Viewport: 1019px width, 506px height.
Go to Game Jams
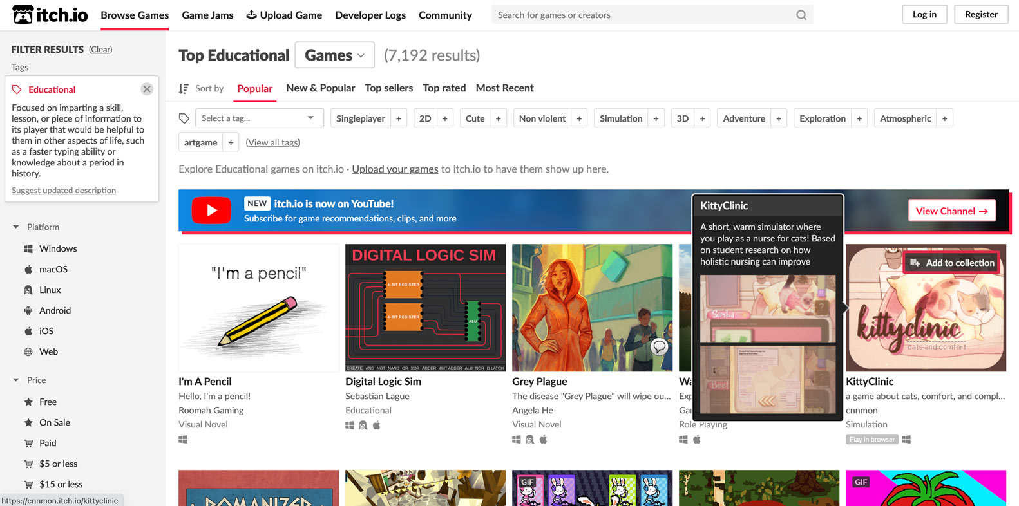point(207,15)
